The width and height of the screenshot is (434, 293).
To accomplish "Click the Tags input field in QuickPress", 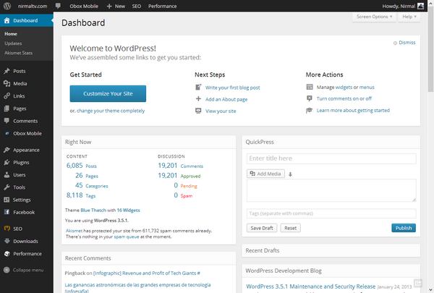I will [331, 213].
